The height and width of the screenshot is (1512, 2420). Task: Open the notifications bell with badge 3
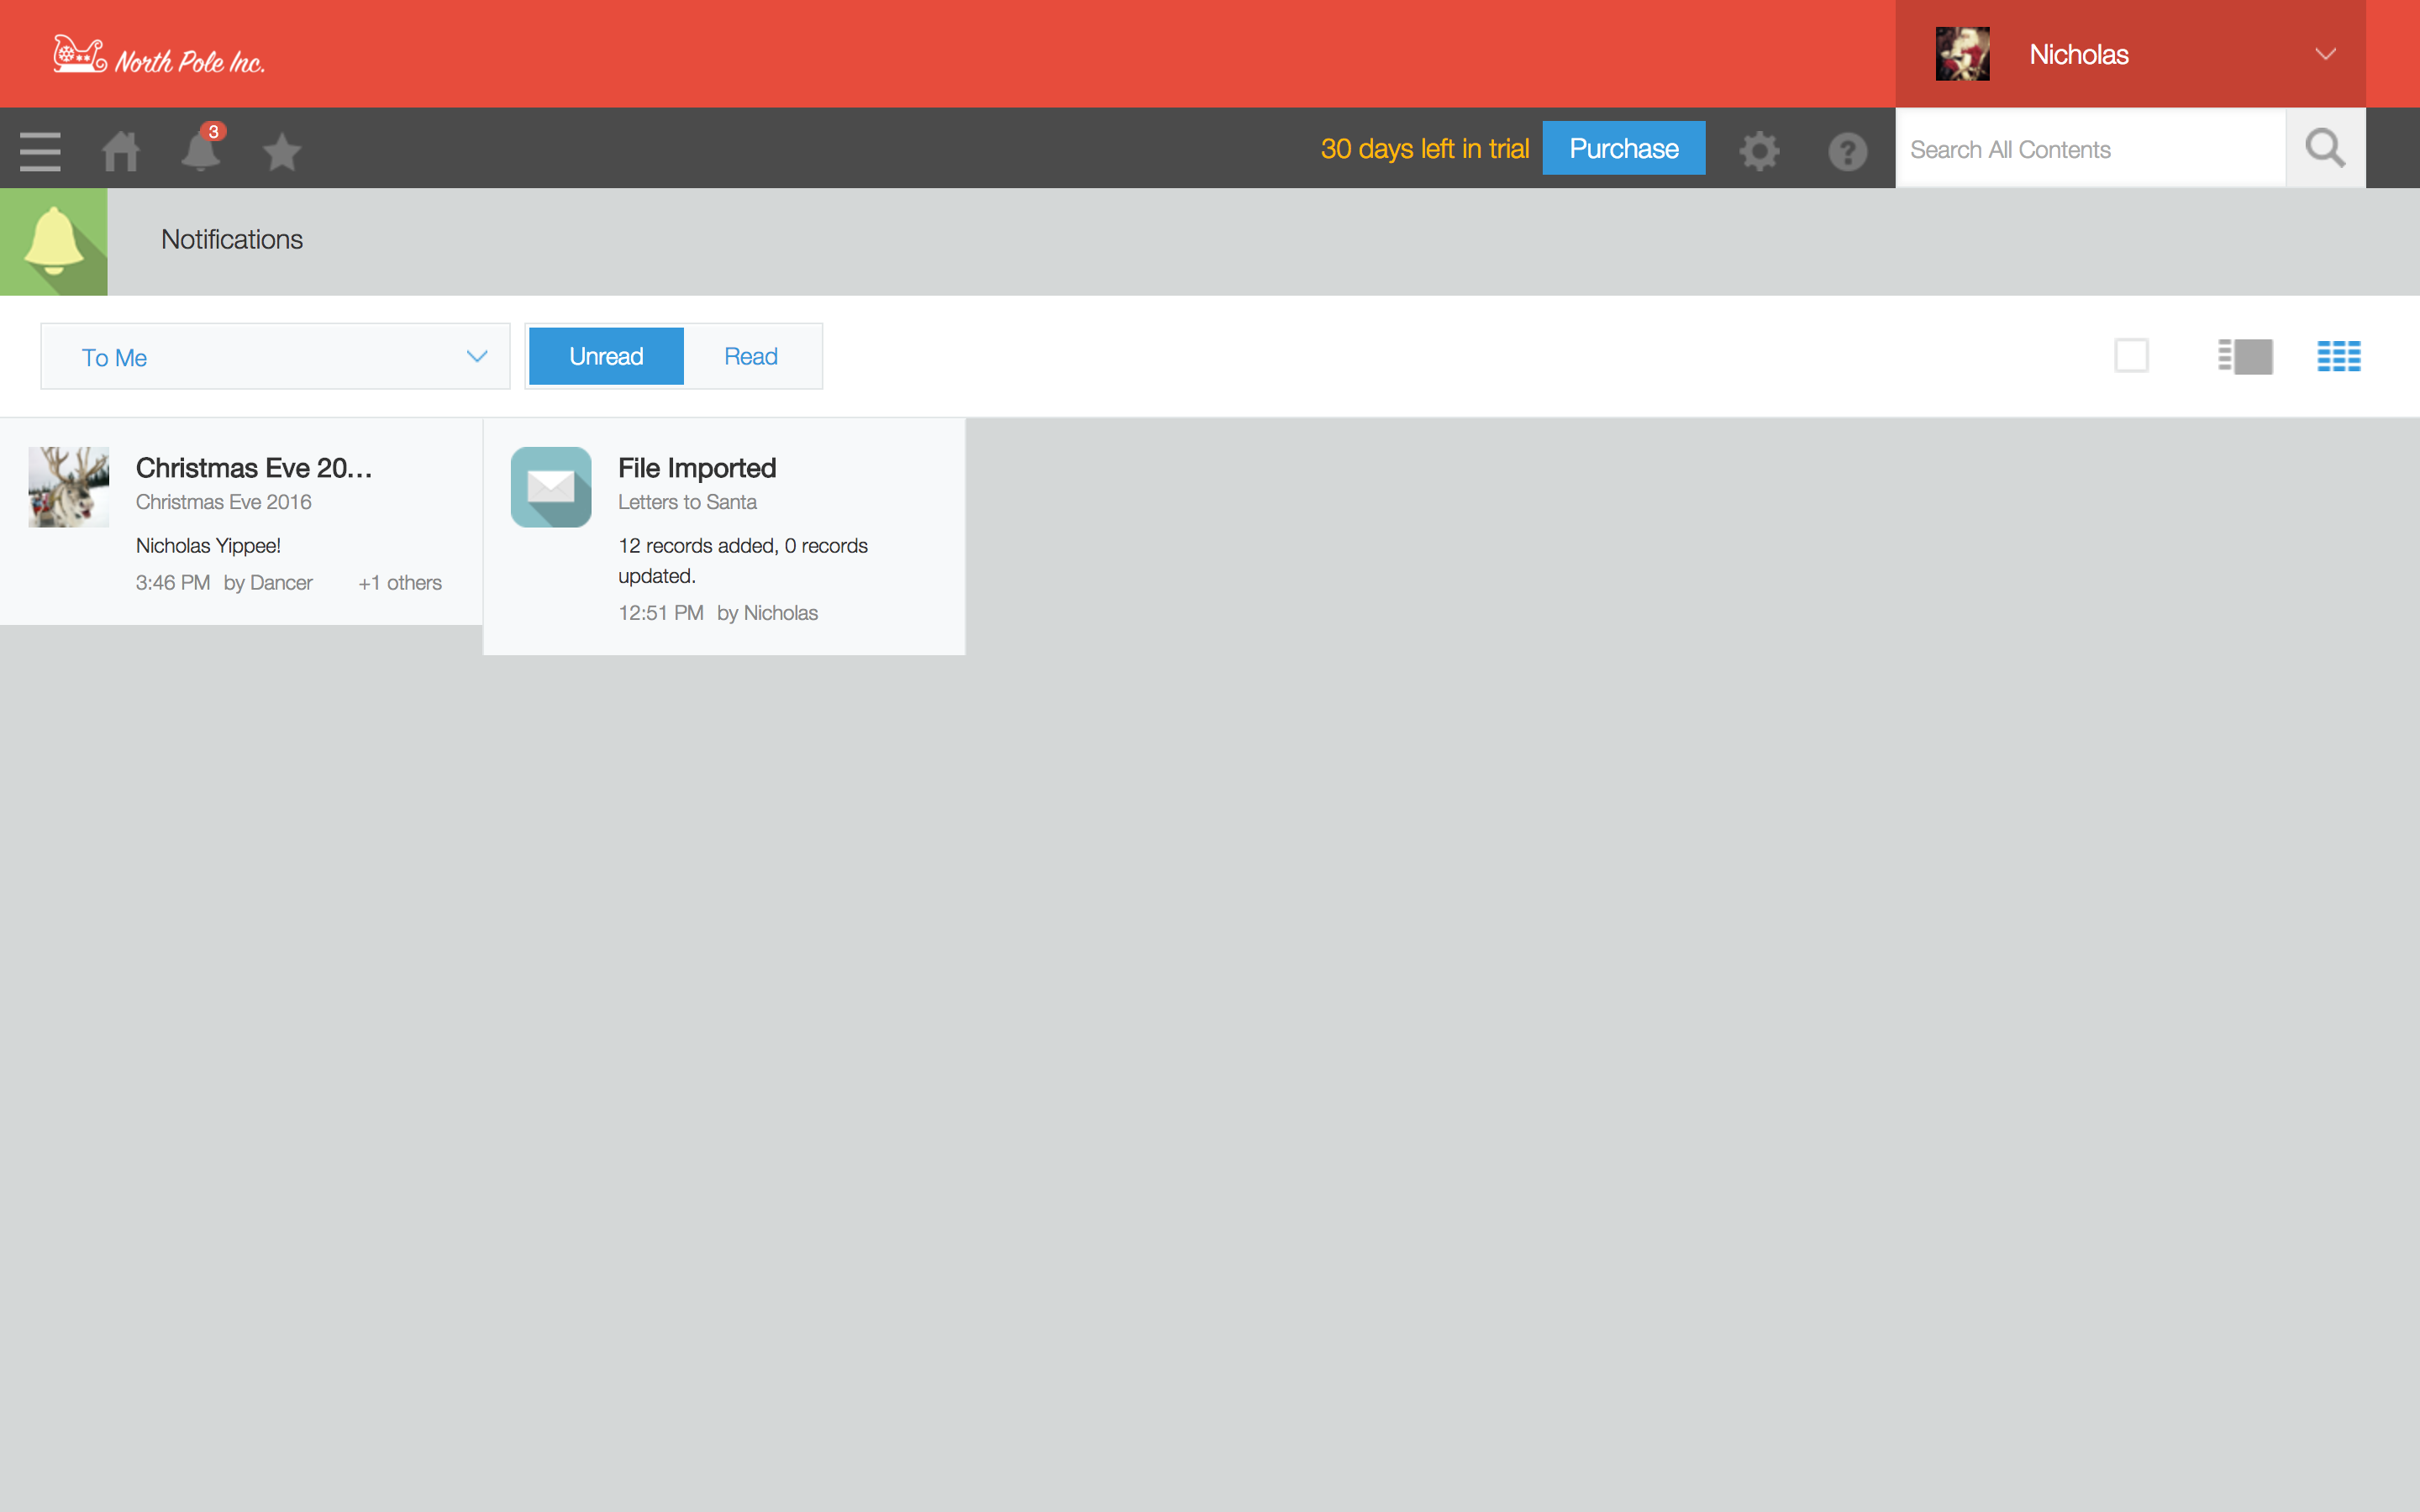click(x=202, y=149)
